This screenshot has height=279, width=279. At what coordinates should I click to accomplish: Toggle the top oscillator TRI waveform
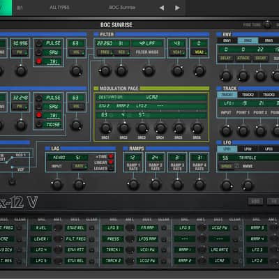point(39,61)
